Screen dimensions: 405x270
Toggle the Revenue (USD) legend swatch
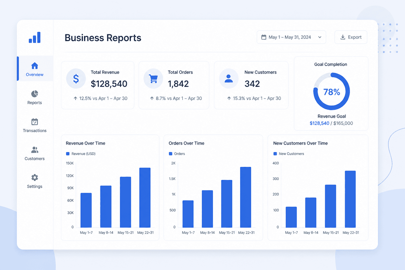(68, 154)
